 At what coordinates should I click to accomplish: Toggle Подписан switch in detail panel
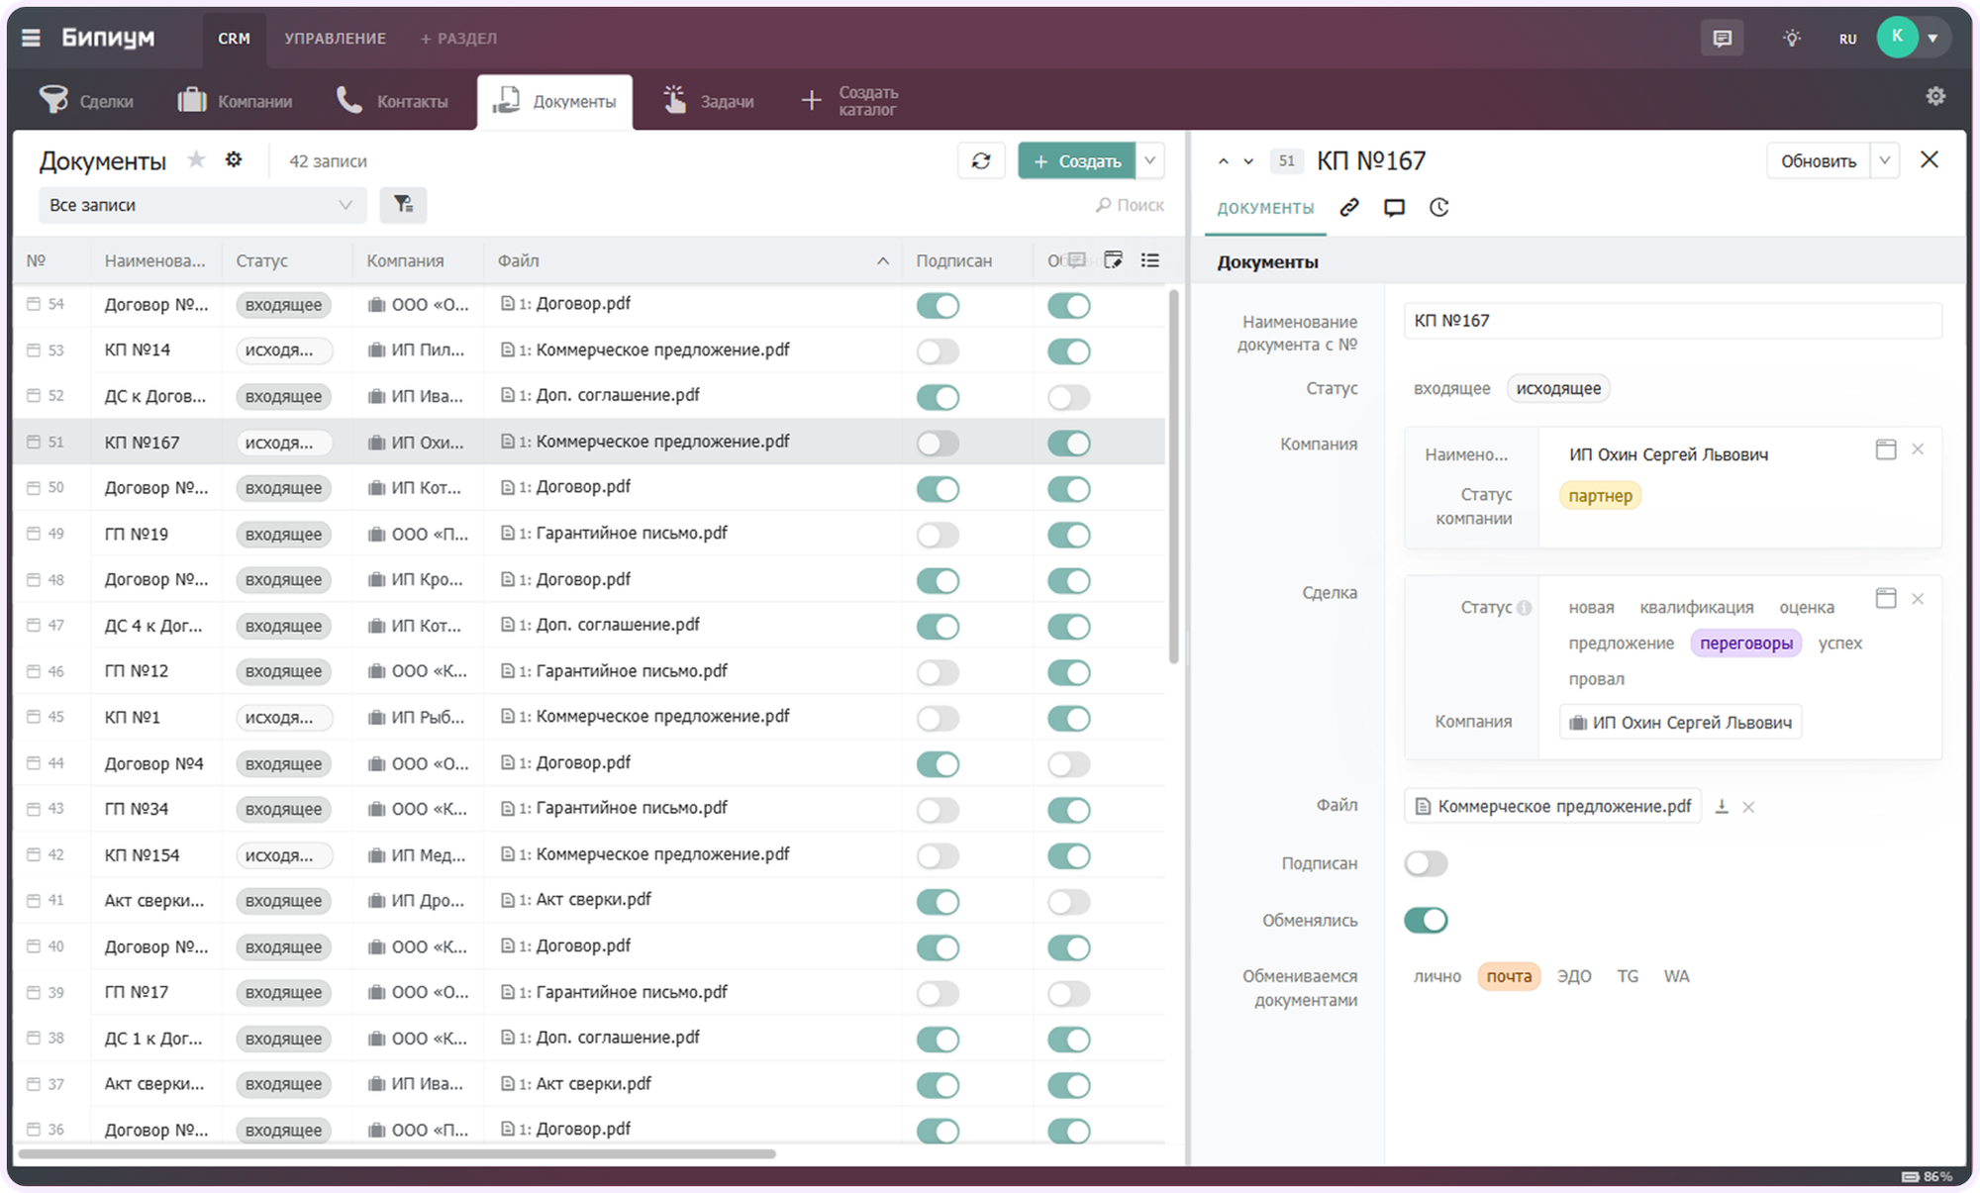pos(1426,863)
